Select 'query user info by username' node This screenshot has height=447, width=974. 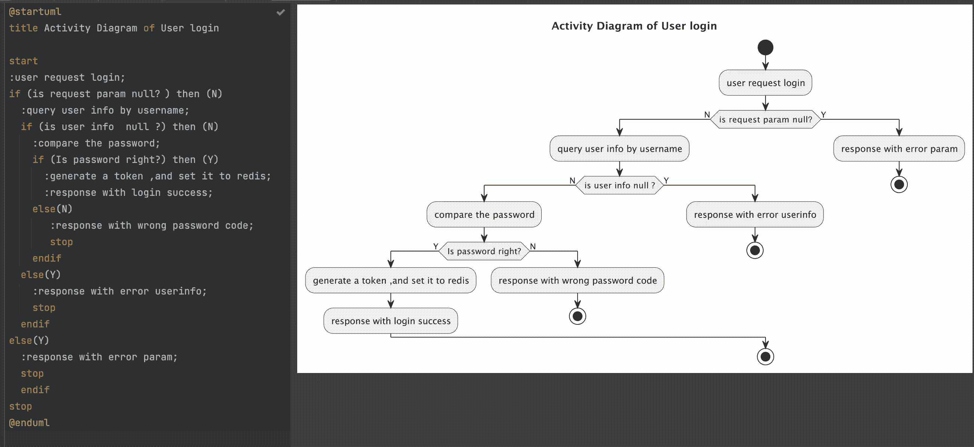pyautogui.click(x=620, y=149)
